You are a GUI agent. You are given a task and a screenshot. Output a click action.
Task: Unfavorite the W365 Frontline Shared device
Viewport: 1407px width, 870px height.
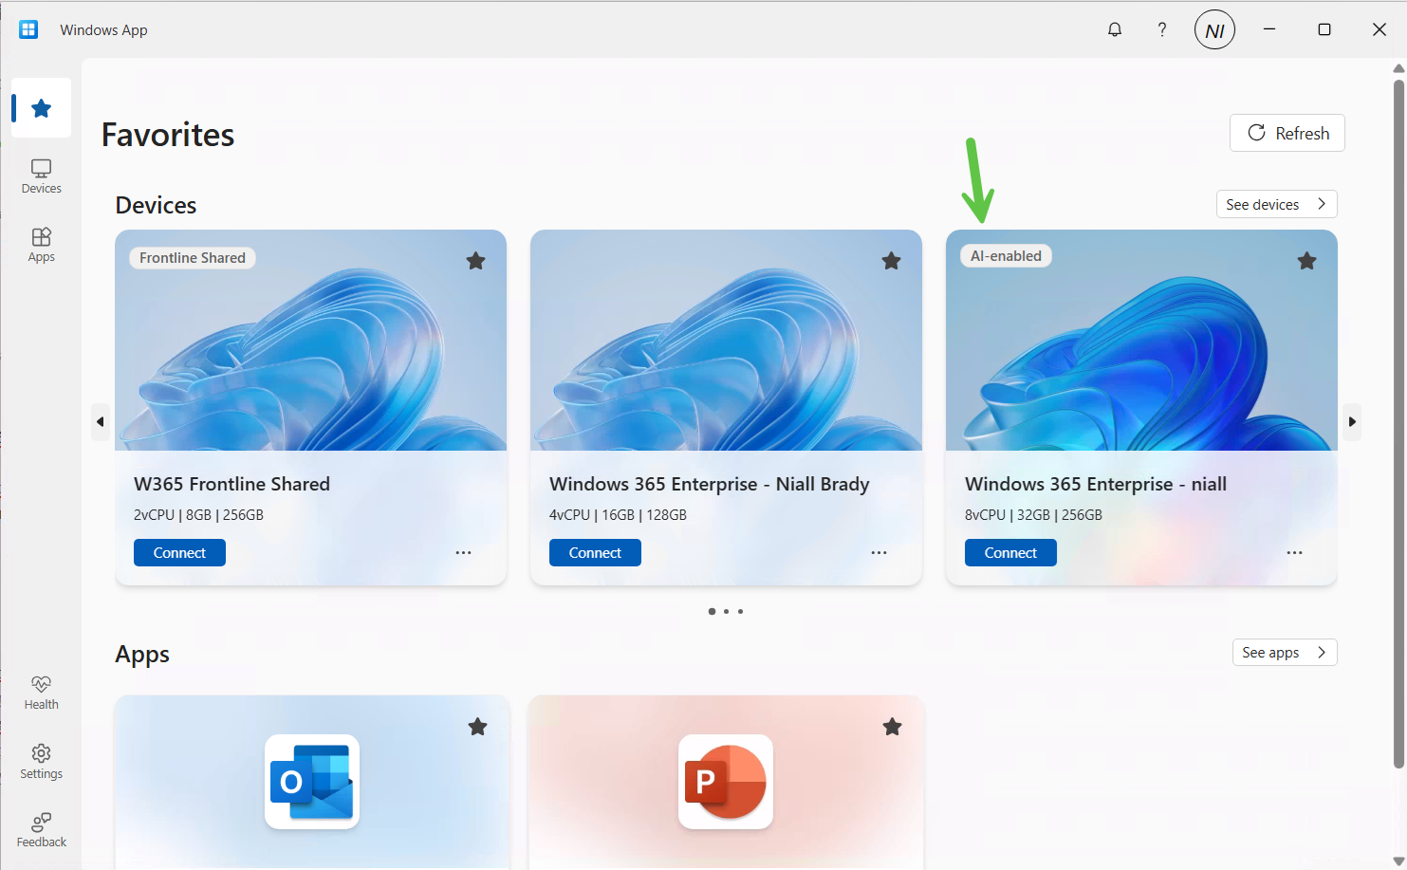(x=475, y=260)
